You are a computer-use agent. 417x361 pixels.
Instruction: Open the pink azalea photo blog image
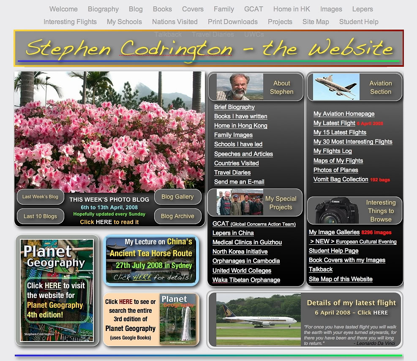tap(109, 131)
